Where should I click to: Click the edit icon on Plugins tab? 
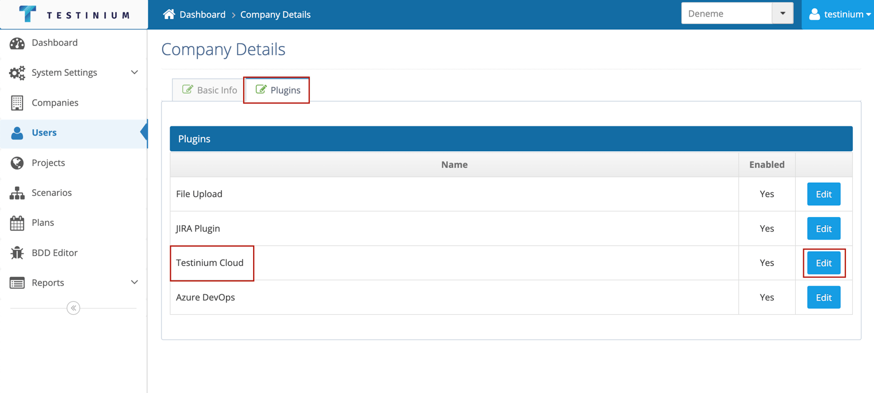coord(261,89)
